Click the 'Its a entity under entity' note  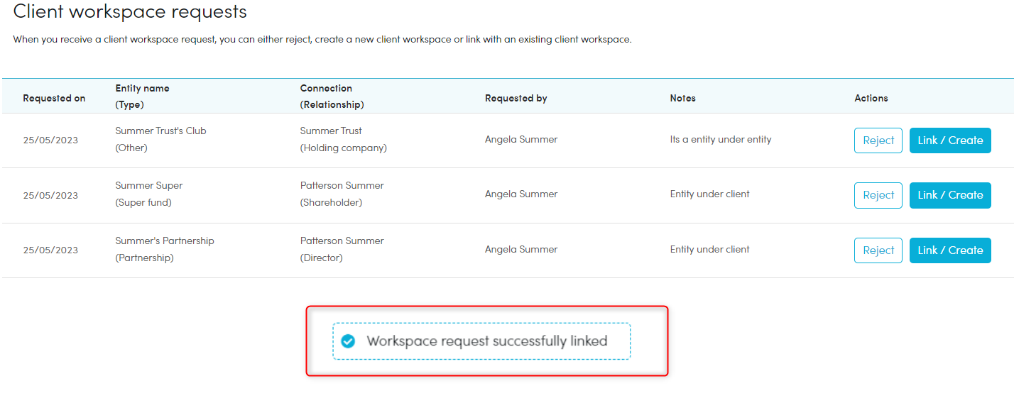click(720, 140)
